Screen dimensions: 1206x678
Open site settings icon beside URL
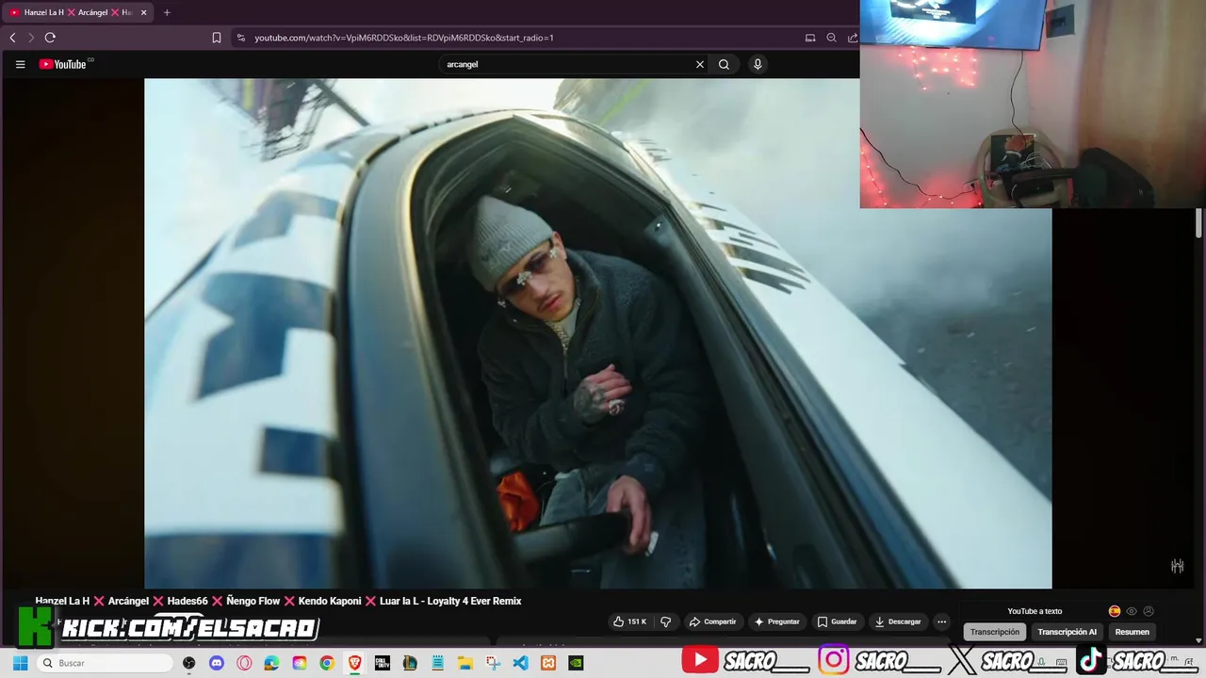tap(241, 38)
